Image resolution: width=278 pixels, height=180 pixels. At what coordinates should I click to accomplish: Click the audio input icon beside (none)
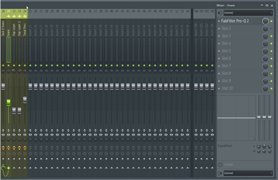[x=220, y=13]
